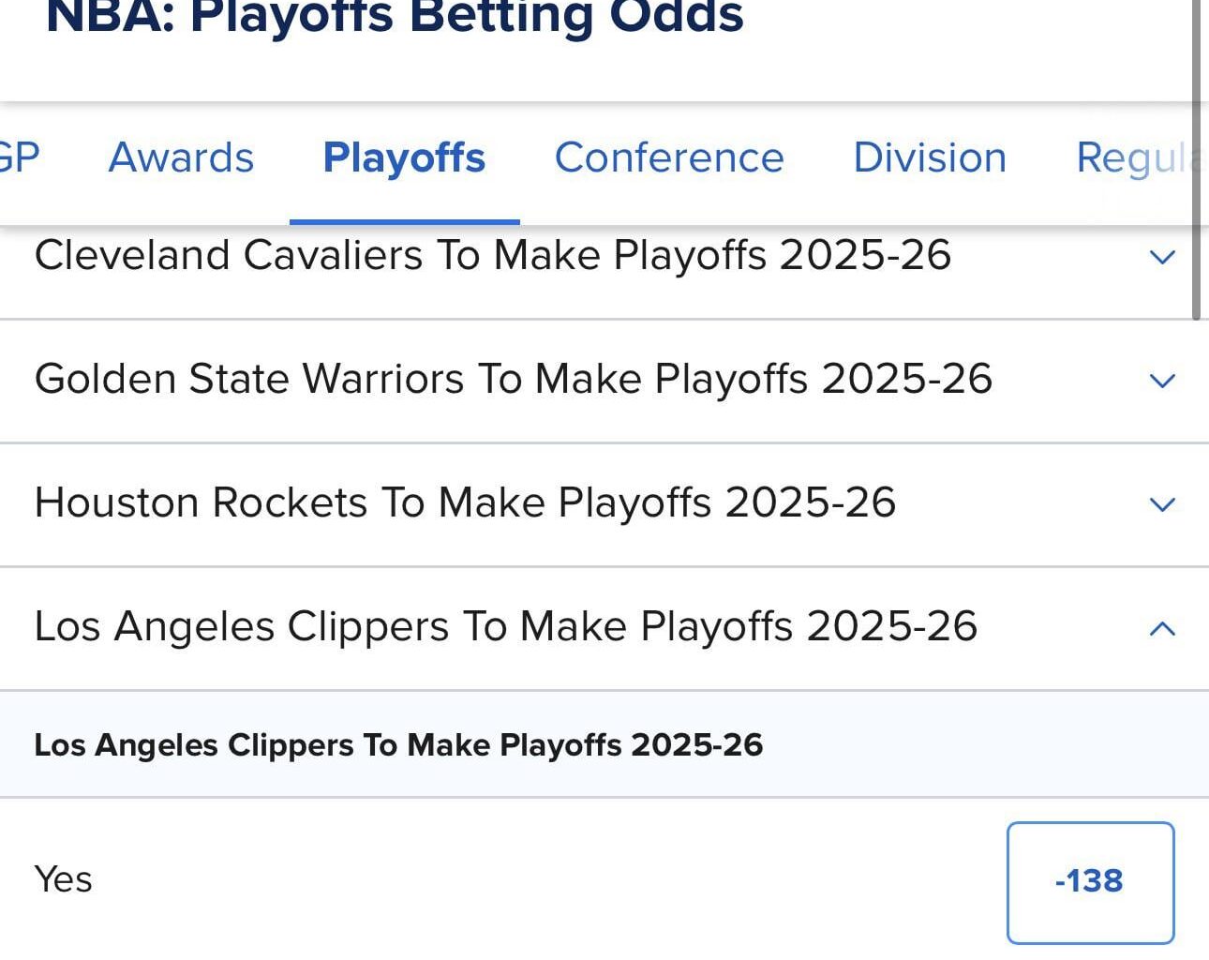This screenshot has height=960, width=1209.
Task: Click the tab underline indicator below Playoffs
Action: tap(405, 221)
